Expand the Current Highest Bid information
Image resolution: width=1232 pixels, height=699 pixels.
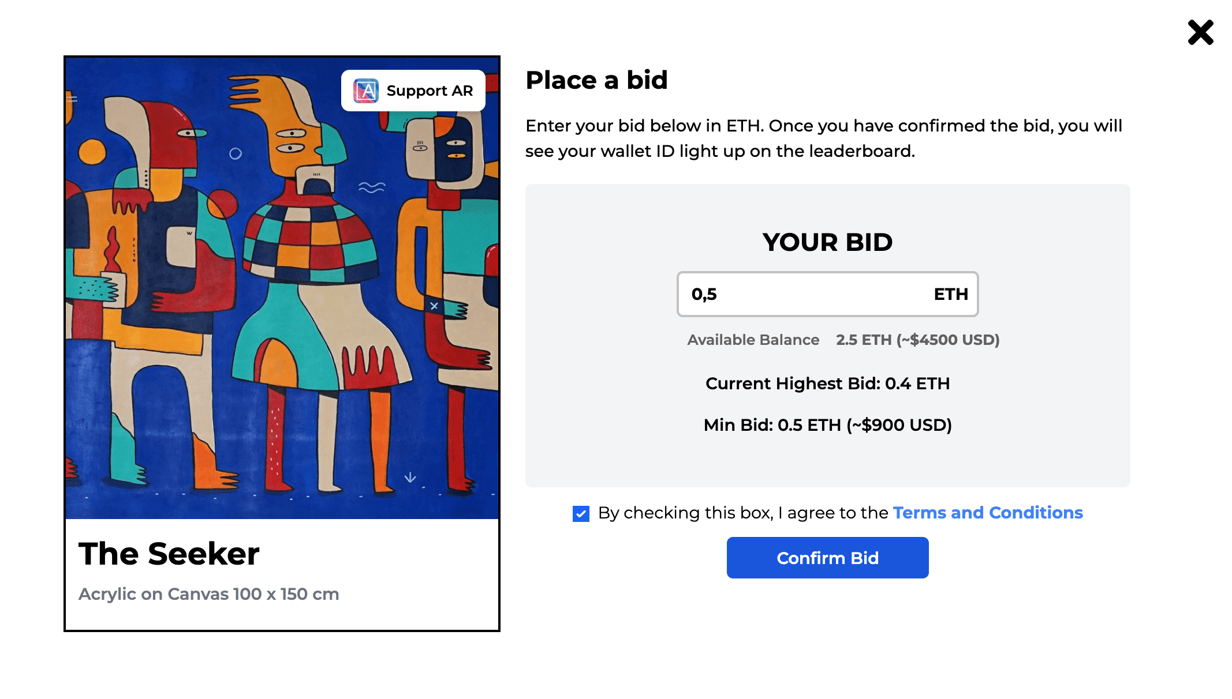pyautogui.click(x=827, y=383)
